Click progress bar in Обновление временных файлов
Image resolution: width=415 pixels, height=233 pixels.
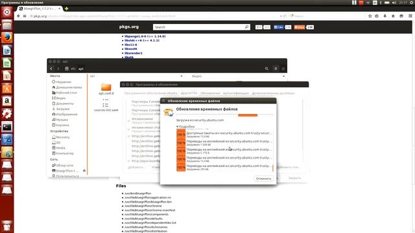(x=225, y=115)
